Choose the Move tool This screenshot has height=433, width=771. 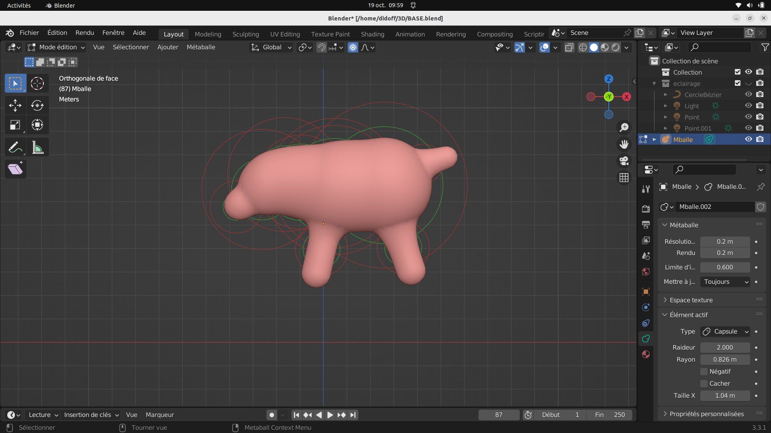click(x=15, y=105)
